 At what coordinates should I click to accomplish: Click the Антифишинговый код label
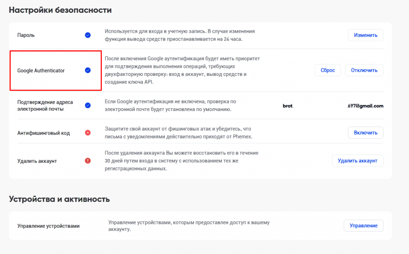click(x=44, y=133)
